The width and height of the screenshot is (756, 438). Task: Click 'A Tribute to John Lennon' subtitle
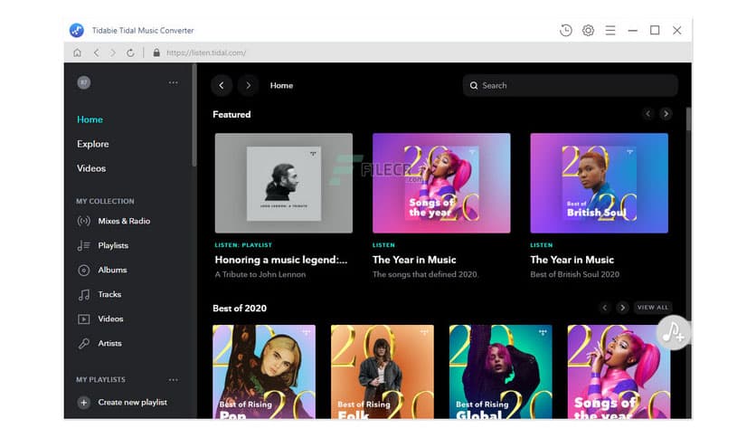(260, 274)
